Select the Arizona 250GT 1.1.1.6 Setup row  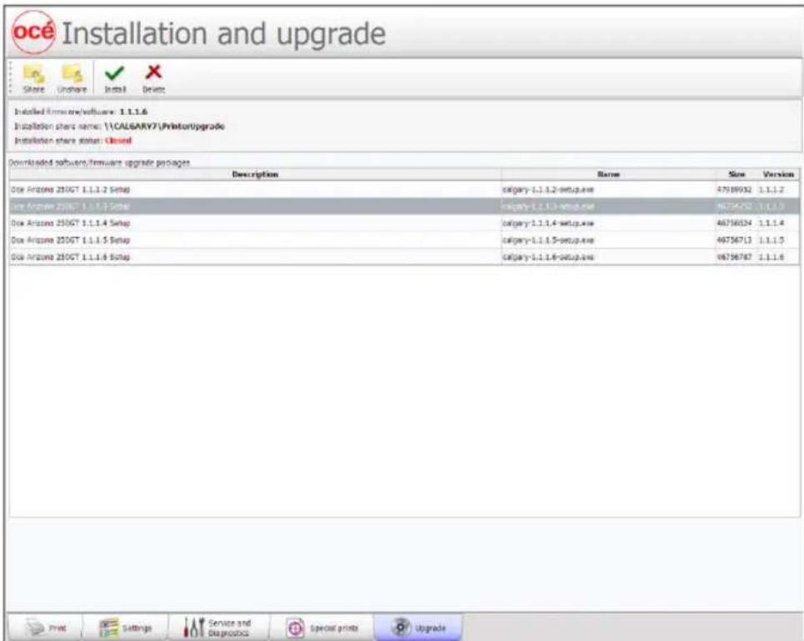[x=404, y=256]
